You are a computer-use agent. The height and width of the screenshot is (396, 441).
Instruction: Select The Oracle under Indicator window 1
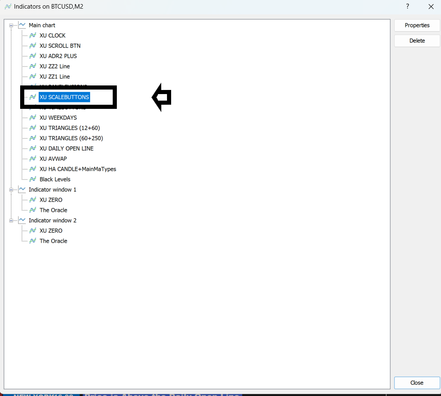[x=53, y=210]
